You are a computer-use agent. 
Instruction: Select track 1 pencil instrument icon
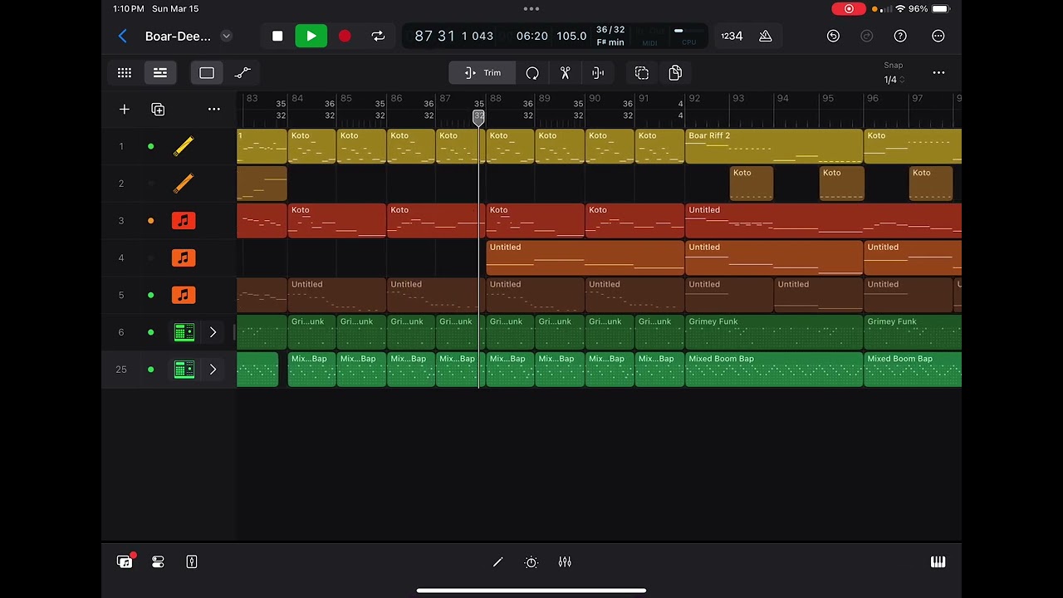184,146
